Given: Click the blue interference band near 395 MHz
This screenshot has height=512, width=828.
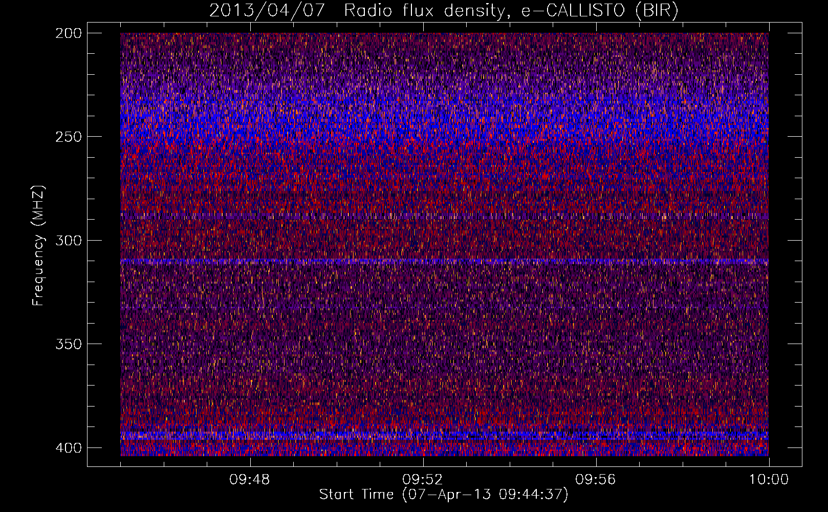Looking at the screenshot, I should [444, 435].
